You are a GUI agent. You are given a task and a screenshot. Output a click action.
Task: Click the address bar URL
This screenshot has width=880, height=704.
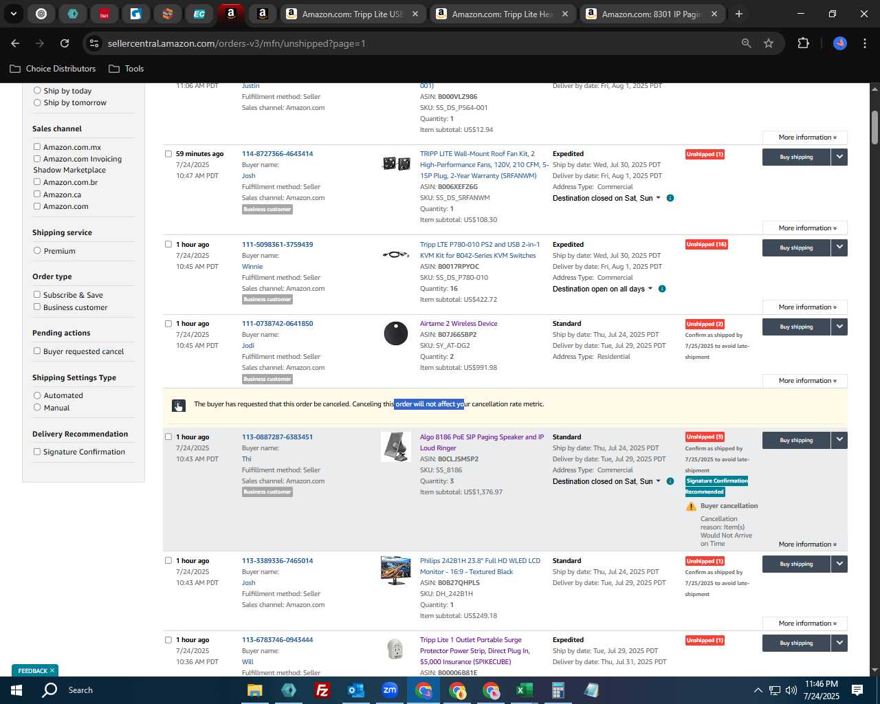pyautogui.click(x=236, y=43)
